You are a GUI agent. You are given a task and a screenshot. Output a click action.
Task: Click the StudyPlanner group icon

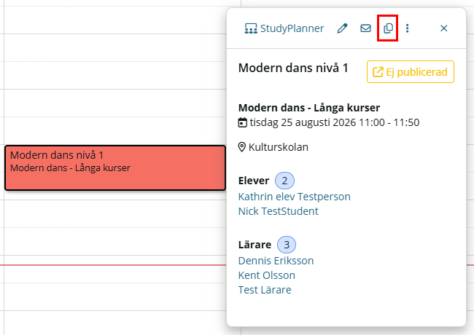tap(251, 28)
